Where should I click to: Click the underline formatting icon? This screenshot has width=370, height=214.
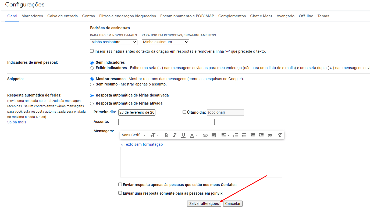[183, 135]
